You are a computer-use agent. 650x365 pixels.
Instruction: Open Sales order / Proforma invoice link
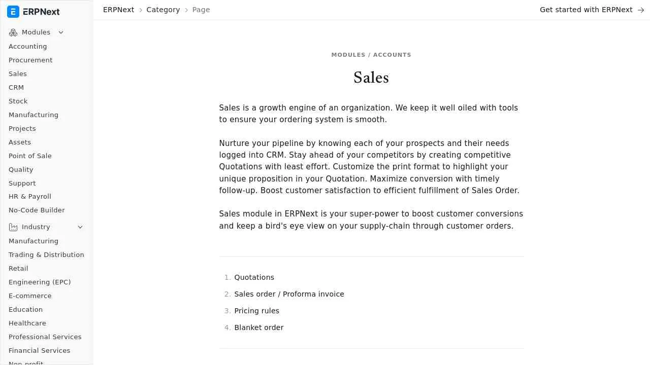click(x=289, y=294)
